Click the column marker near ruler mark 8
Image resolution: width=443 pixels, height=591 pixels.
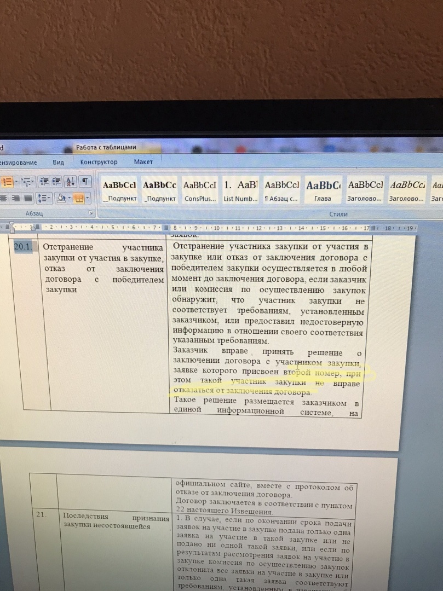[166, 228]
